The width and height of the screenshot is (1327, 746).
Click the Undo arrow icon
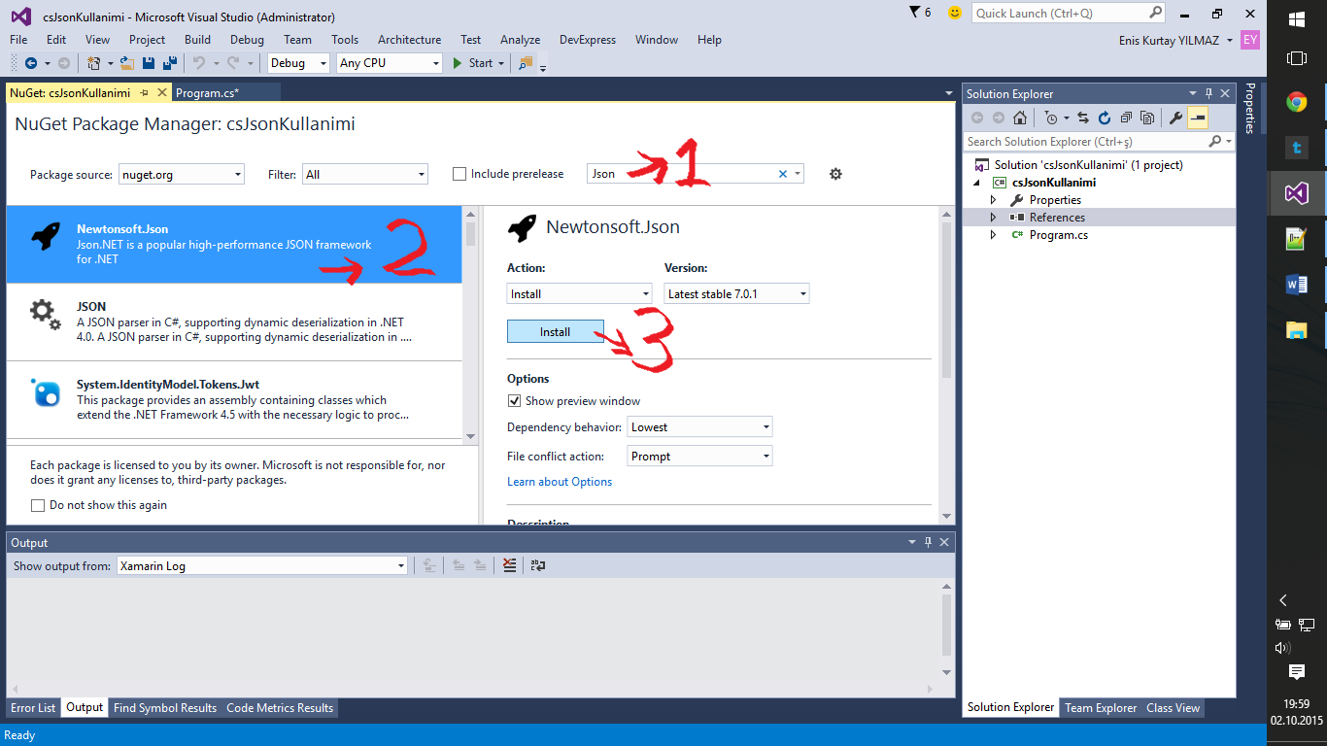(199, 62)
